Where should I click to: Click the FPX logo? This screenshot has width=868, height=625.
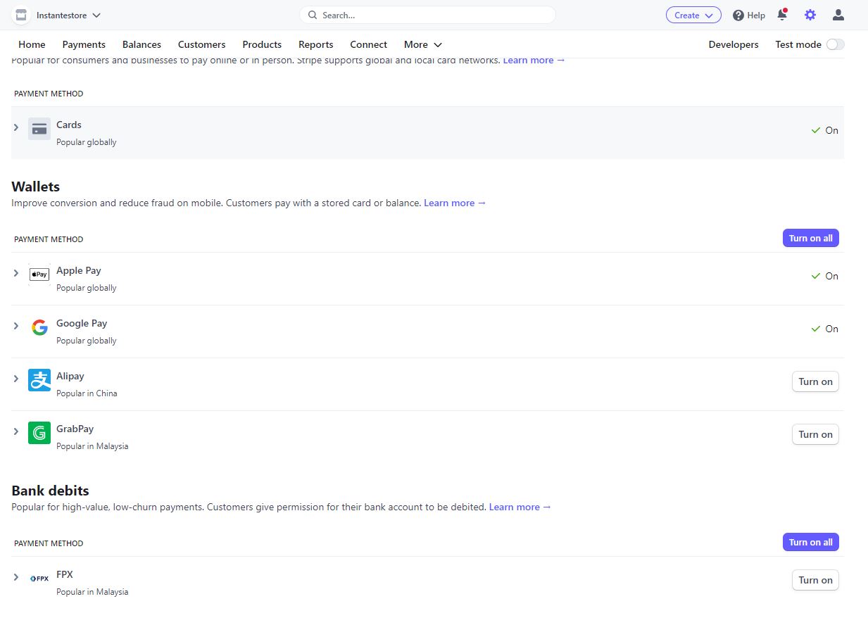point(39,579)
